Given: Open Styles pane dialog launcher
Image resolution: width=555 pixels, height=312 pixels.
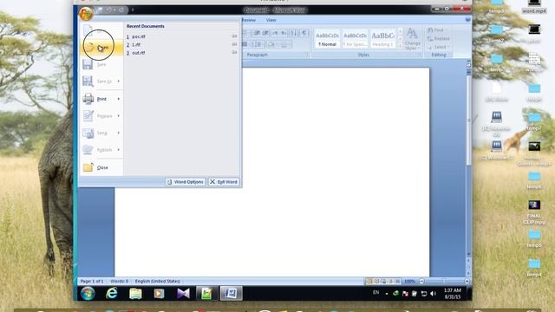Looking at the screenshot, I should (x=420, y=55).
